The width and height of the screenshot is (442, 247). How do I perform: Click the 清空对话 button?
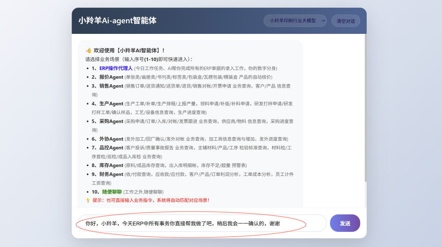[345, 21]
